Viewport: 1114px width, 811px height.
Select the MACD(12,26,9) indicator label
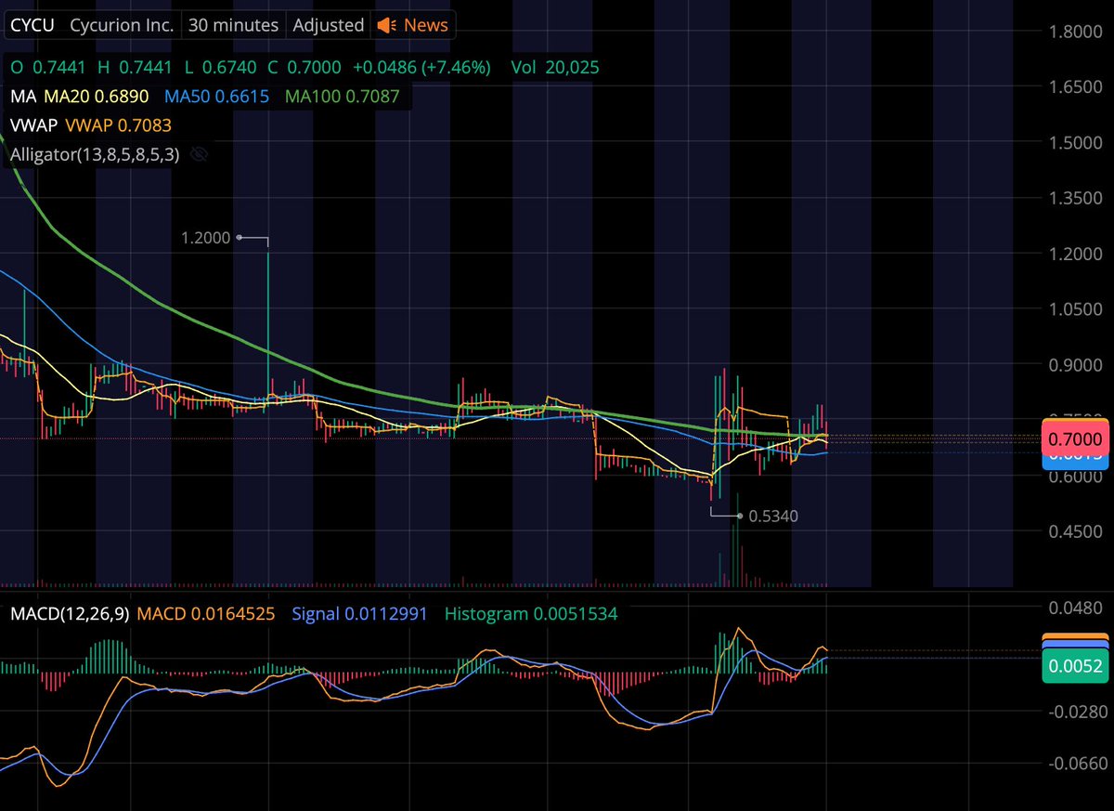(69, 613)
